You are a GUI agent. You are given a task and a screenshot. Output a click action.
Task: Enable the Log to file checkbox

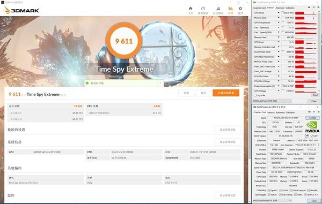pyautogui.click(x=255, y=95)
